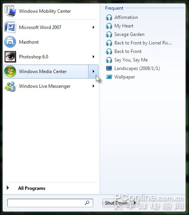Play the My Heart track

(x=124, y=26)
